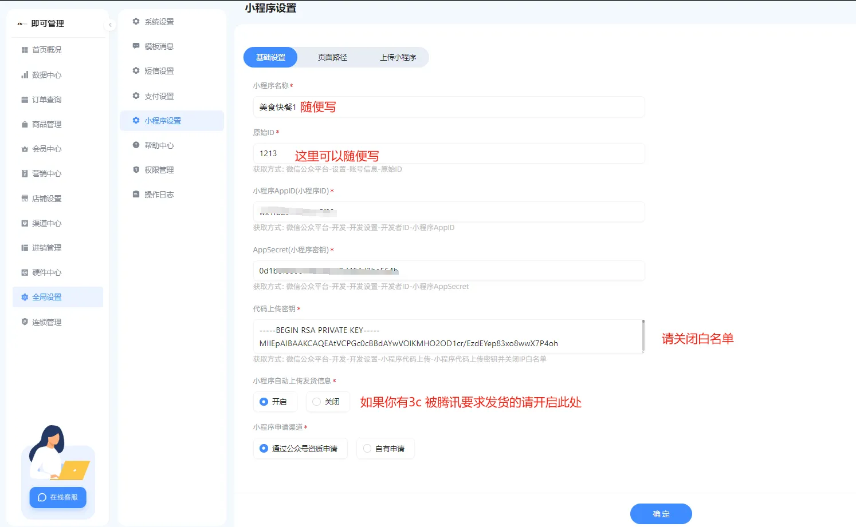Open the 在线客服 support chat
Screen dimensions: 856x527
click(x=57, y=497)
